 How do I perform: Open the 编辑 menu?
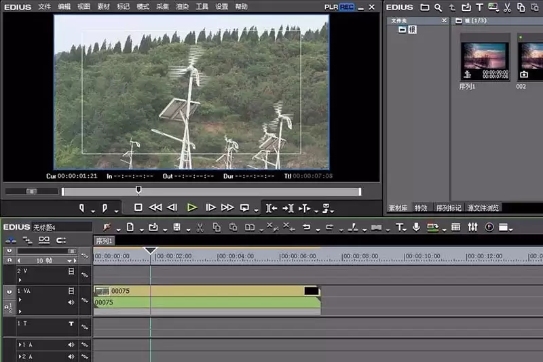tap(64, 7)
